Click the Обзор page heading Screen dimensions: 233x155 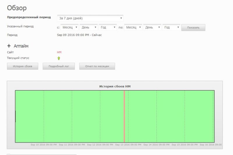(x=17, y=8)
